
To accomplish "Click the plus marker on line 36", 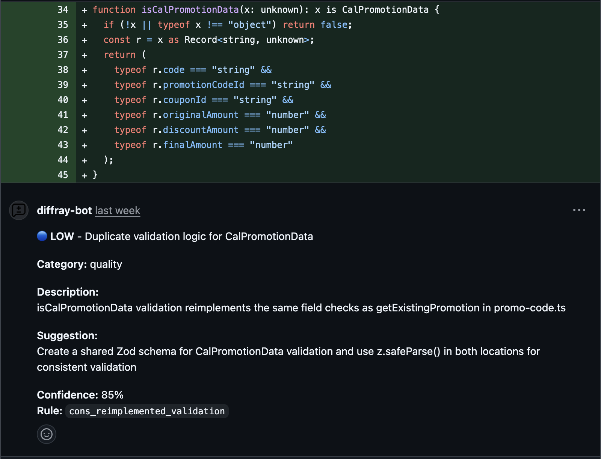I will point(84,40).
